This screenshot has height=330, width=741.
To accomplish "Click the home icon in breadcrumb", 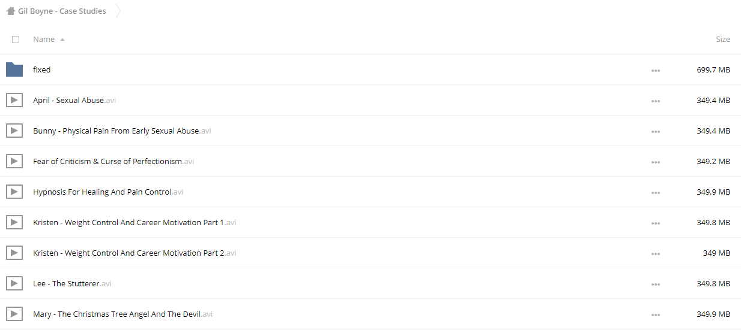I will (x=10, y=11).
